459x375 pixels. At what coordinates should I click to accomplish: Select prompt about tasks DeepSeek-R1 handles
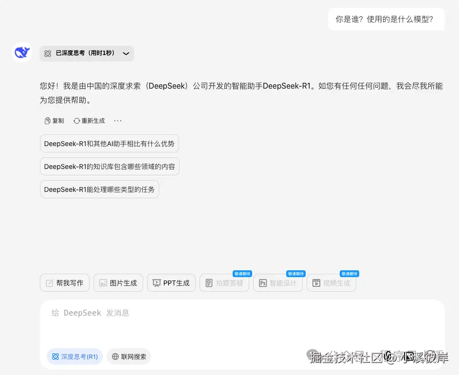[x=99, y=189]
